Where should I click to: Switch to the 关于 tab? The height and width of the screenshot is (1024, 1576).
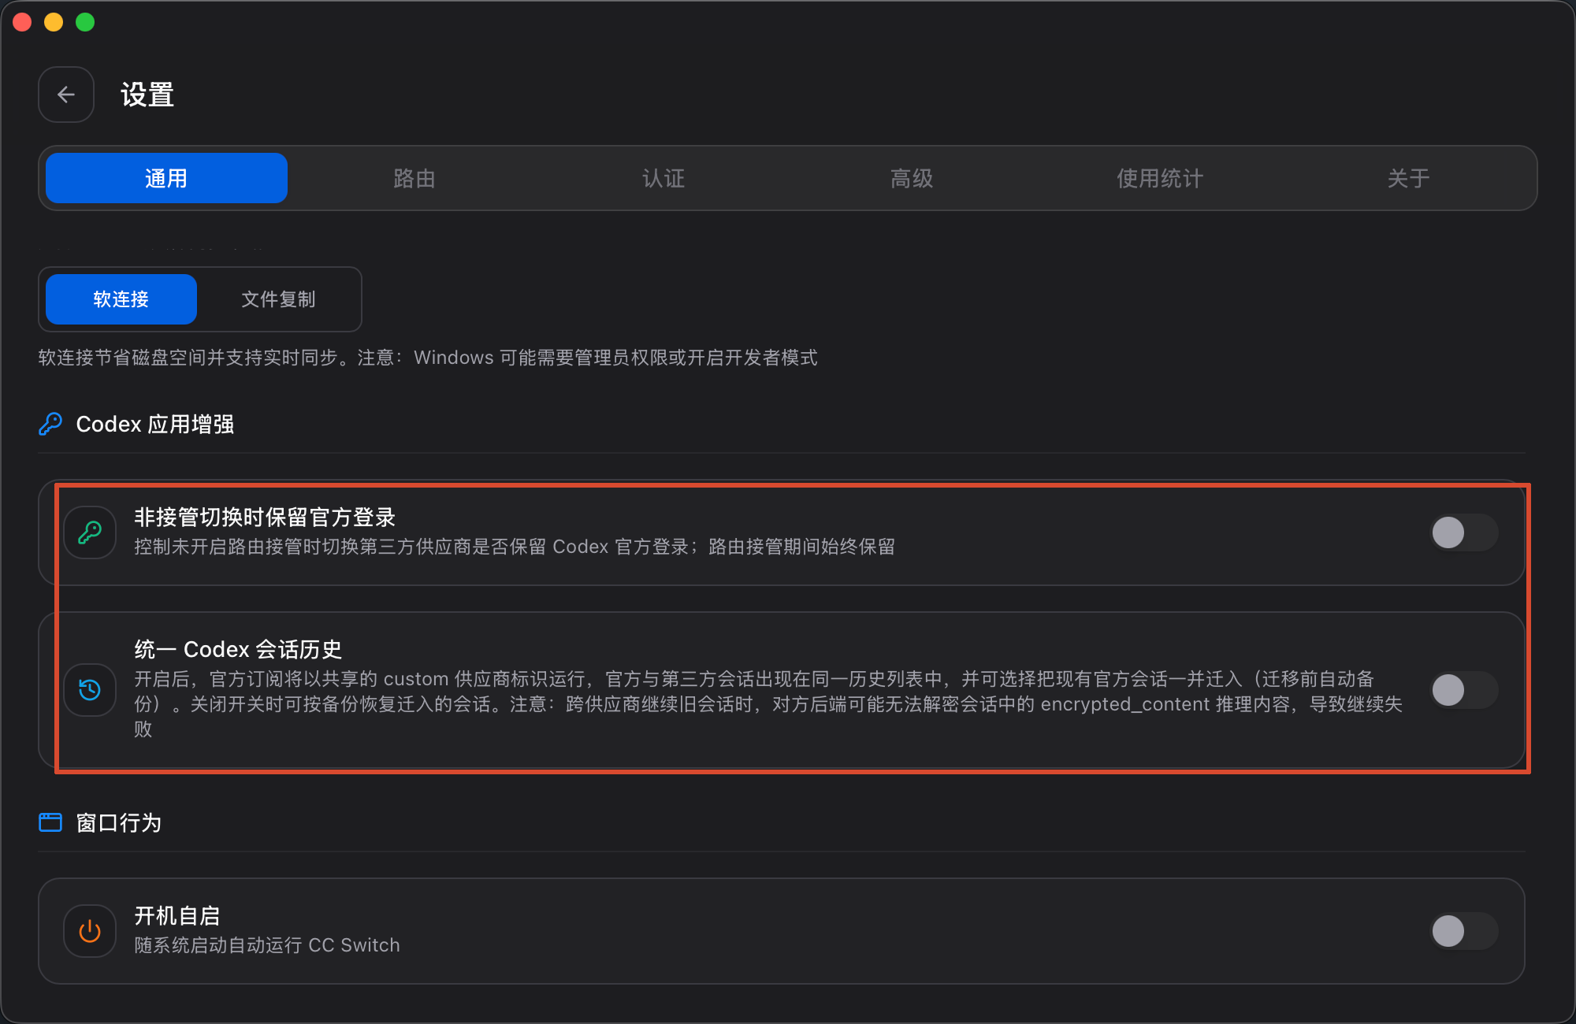[1409, 178]
